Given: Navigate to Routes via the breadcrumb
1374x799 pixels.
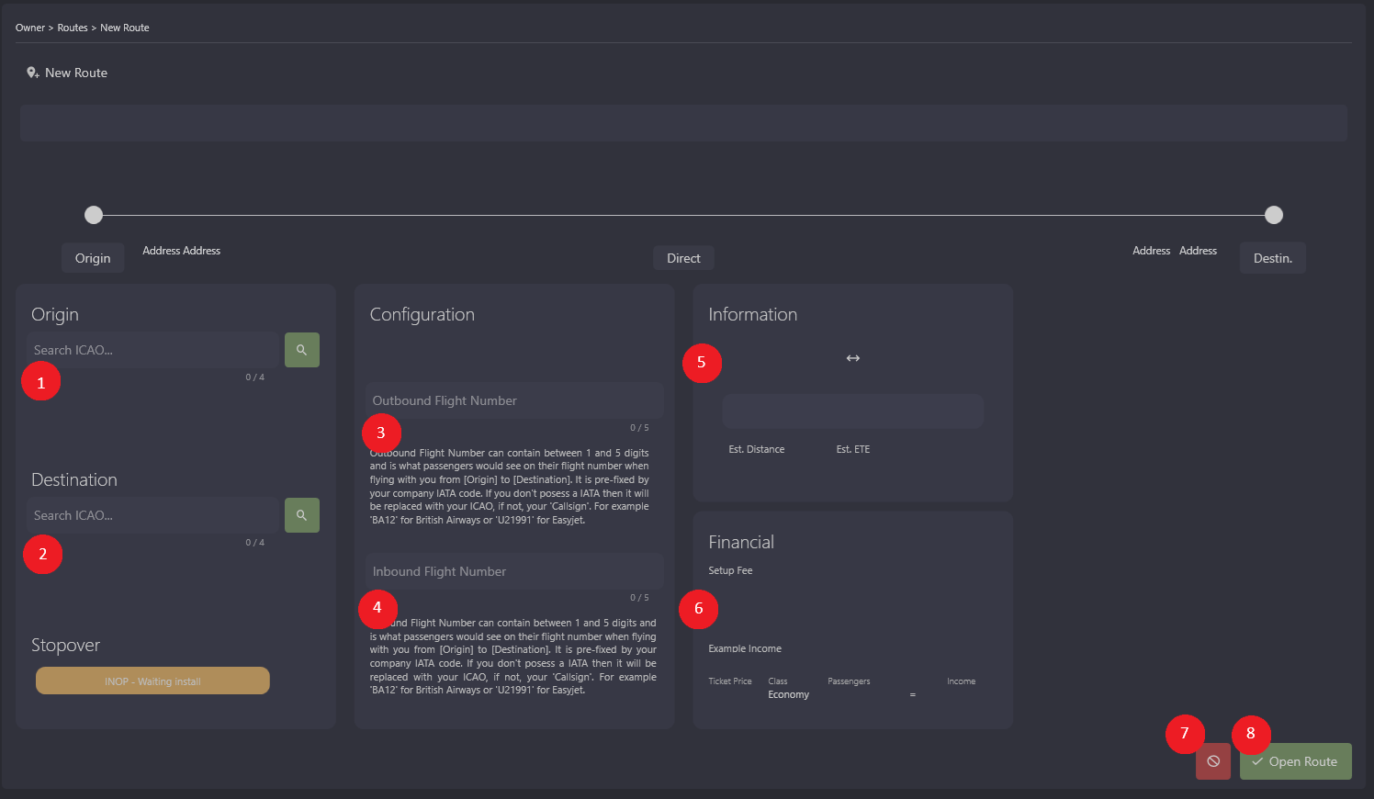Looking at the screenshot, I should point(73,28).
